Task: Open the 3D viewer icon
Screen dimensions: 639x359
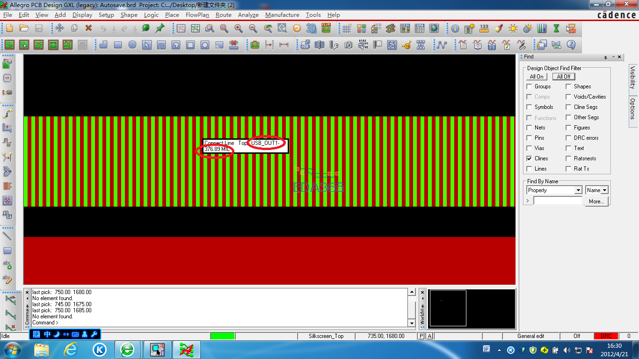Action: tap(311, 29)
